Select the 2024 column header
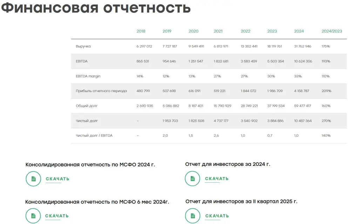This screenshot has width=359, height=224. click(x=299, y=31)
